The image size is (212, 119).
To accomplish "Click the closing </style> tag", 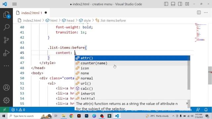I will click(x=47, y=63).
